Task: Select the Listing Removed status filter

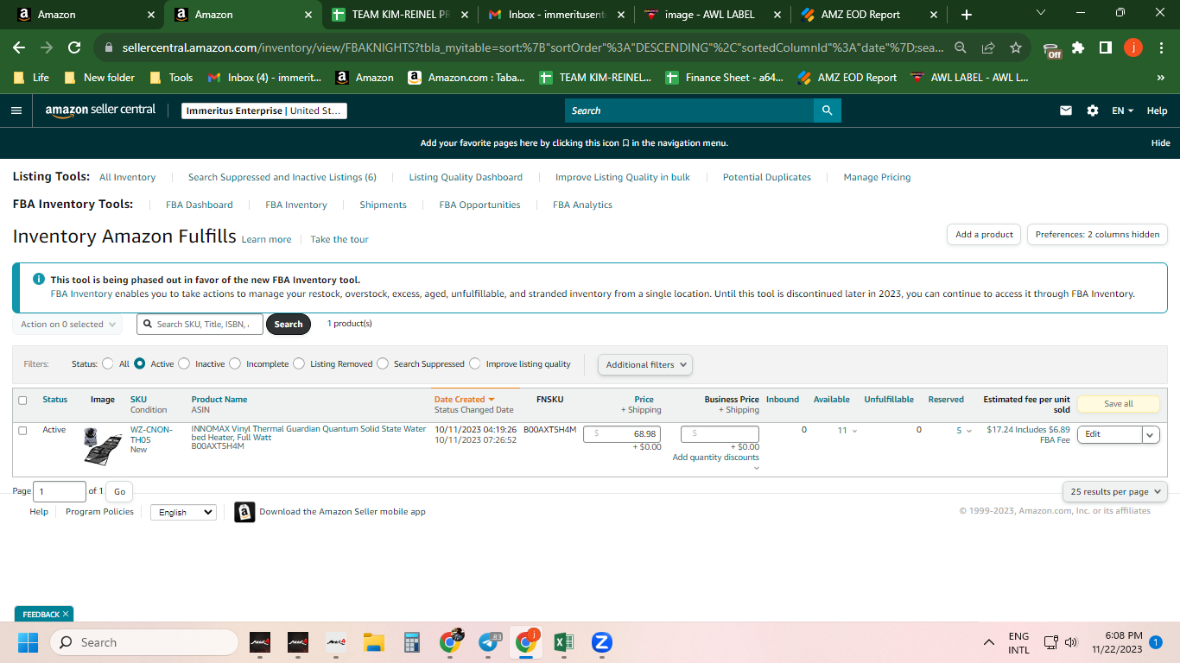Action: (x=299, y=364)
